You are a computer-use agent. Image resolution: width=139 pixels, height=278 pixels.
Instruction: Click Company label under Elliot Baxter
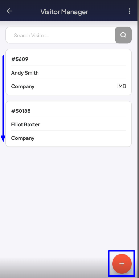pos(23,138)
